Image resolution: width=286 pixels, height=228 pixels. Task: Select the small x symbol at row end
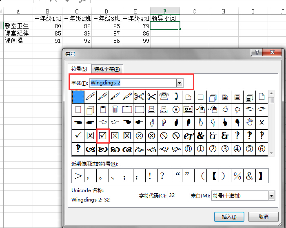tap(262, 123)
